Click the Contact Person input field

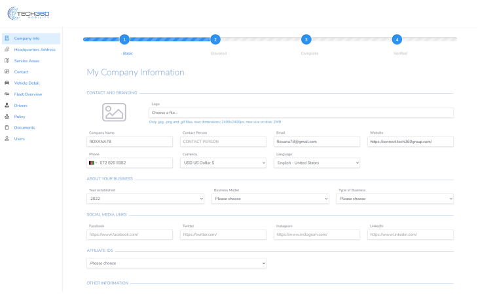(x=223, y=142)
